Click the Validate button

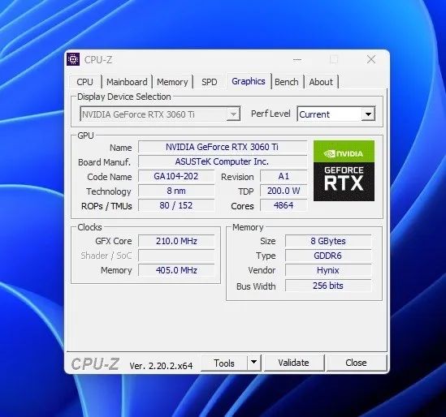(293, 363)
